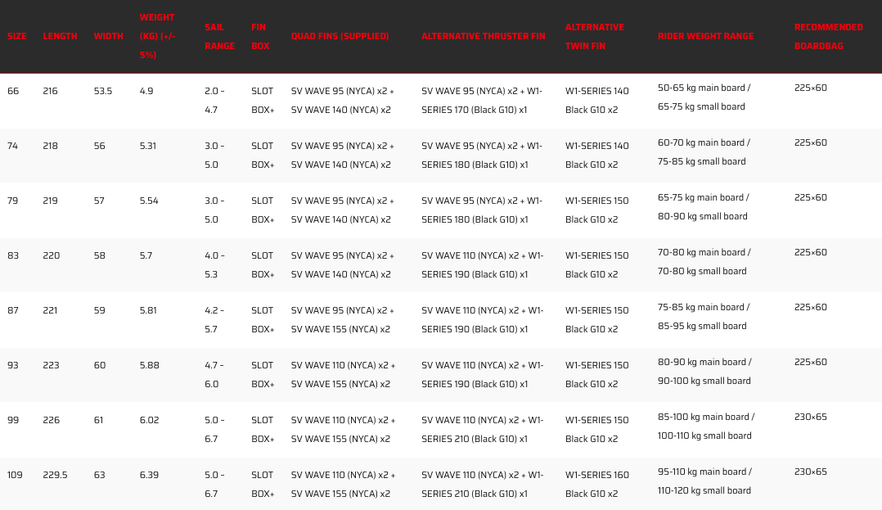Click sail range 4.7 - 6.0
The image size is (882, 510).
coord(215,374)
